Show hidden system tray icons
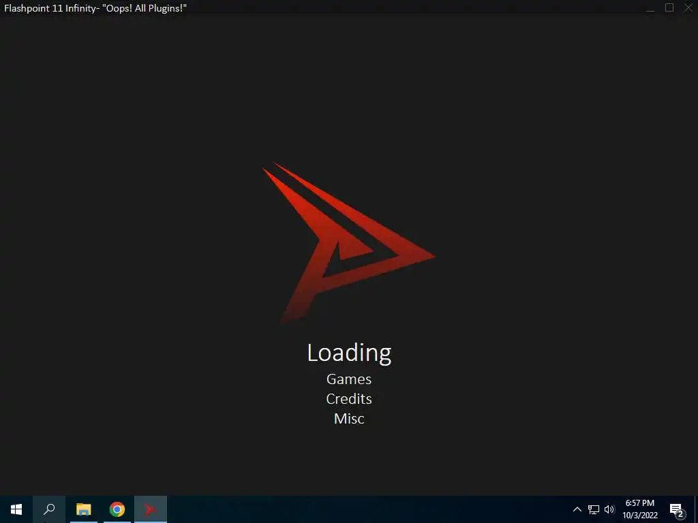The width and height of the screenshot is (698, 523). point(577,509)
